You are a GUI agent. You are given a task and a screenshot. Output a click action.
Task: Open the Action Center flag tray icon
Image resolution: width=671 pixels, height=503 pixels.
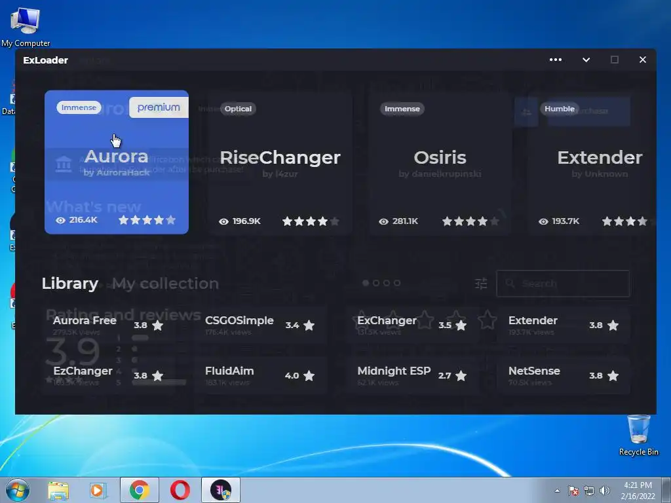point(573,491)
